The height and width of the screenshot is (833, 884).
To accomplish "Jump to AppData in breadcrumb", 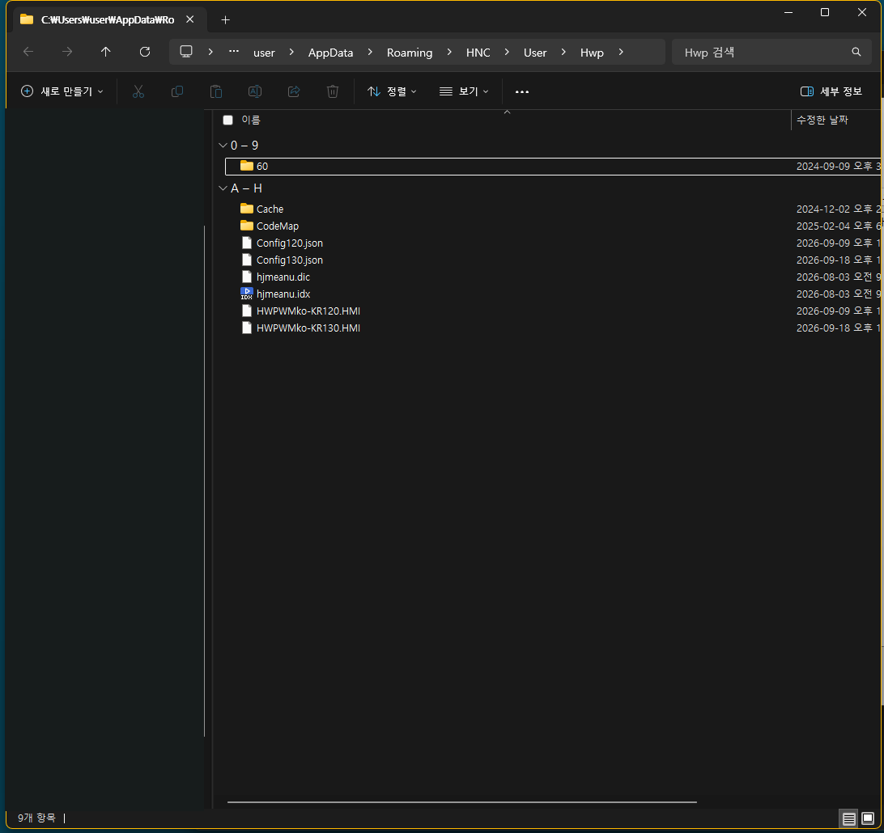I will click(x=330, y=53).
